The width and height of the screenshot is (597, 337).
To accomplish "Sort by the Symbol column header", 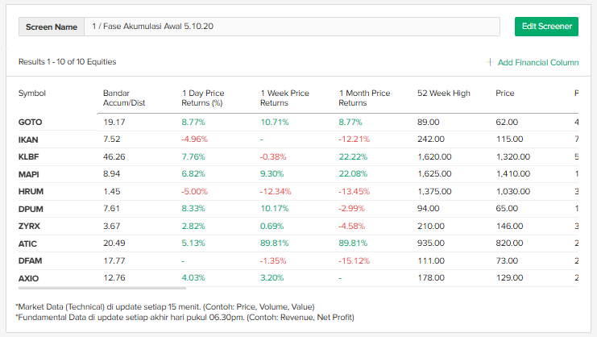I will (32, 94).
